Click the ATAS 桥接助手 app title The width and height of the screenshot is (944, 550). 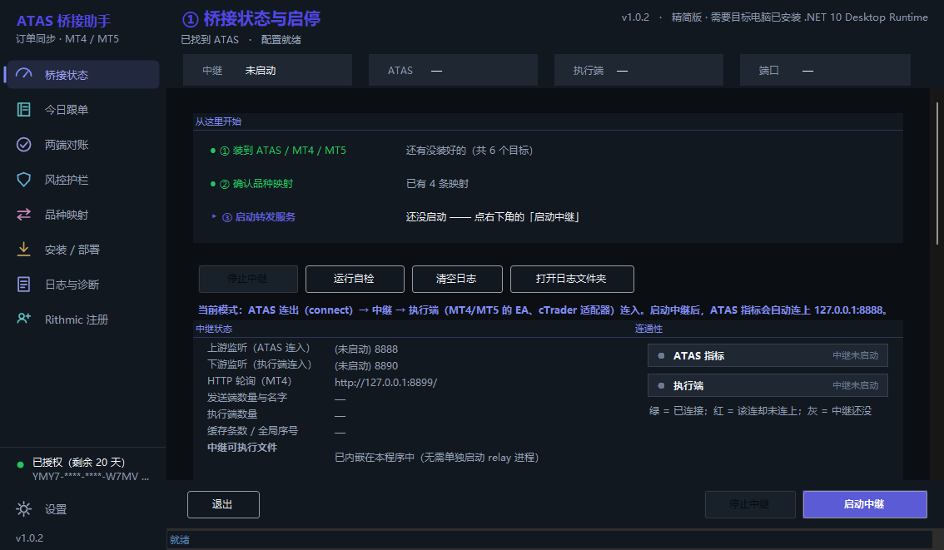click(x=64, y=21)
